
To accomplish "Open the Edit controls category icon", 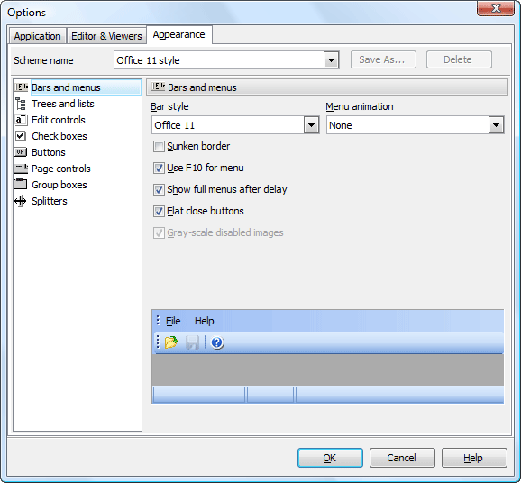I will tap(21, 120).
